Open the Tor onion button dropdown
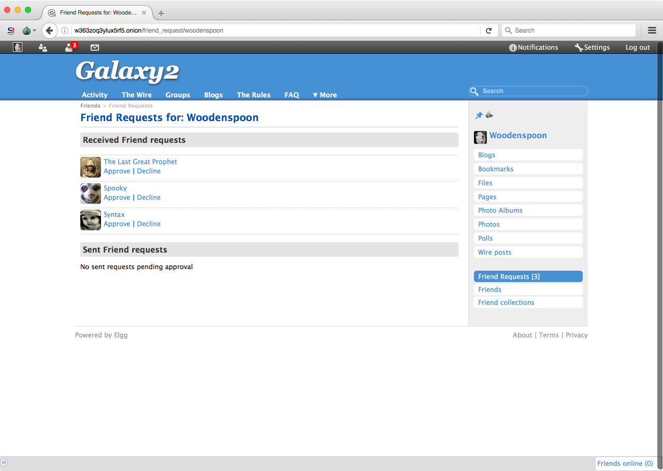Screen dimensions: 663x471 point(28,31)
